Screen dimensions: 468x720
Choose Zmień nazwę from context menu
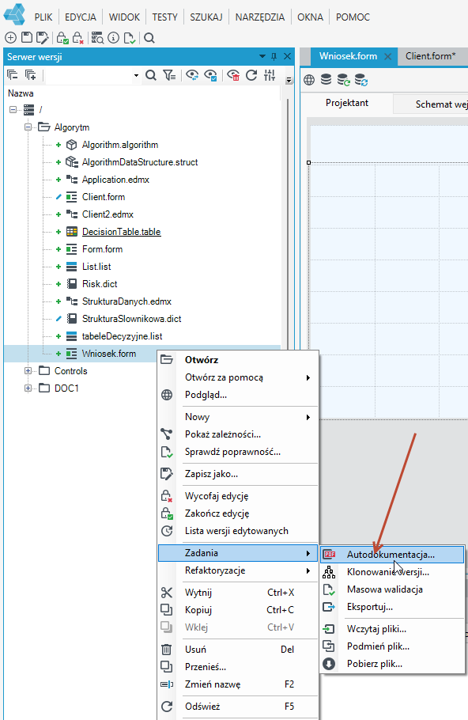[x=238, y=684]
